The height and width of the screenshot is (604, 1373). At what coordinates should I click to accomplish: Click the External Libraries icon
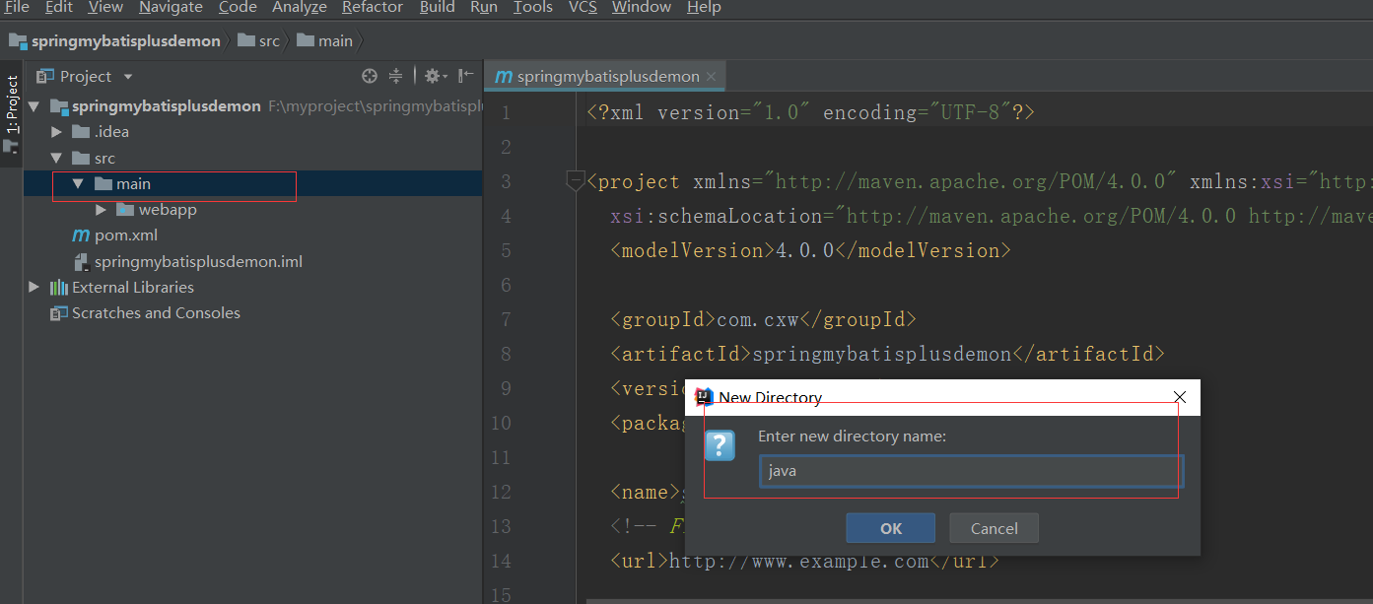(59, 288)
